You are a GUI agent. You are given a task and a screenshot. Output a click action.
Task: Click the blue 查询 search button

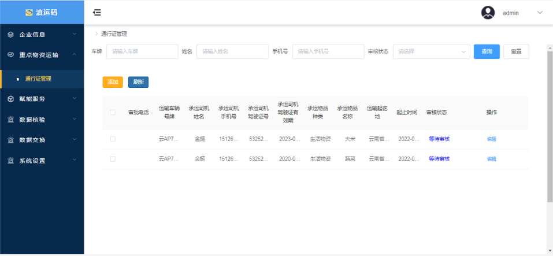487,51
